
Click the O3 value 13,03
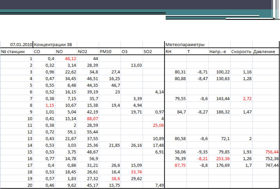pyautogui.click(x=136, y=65)
